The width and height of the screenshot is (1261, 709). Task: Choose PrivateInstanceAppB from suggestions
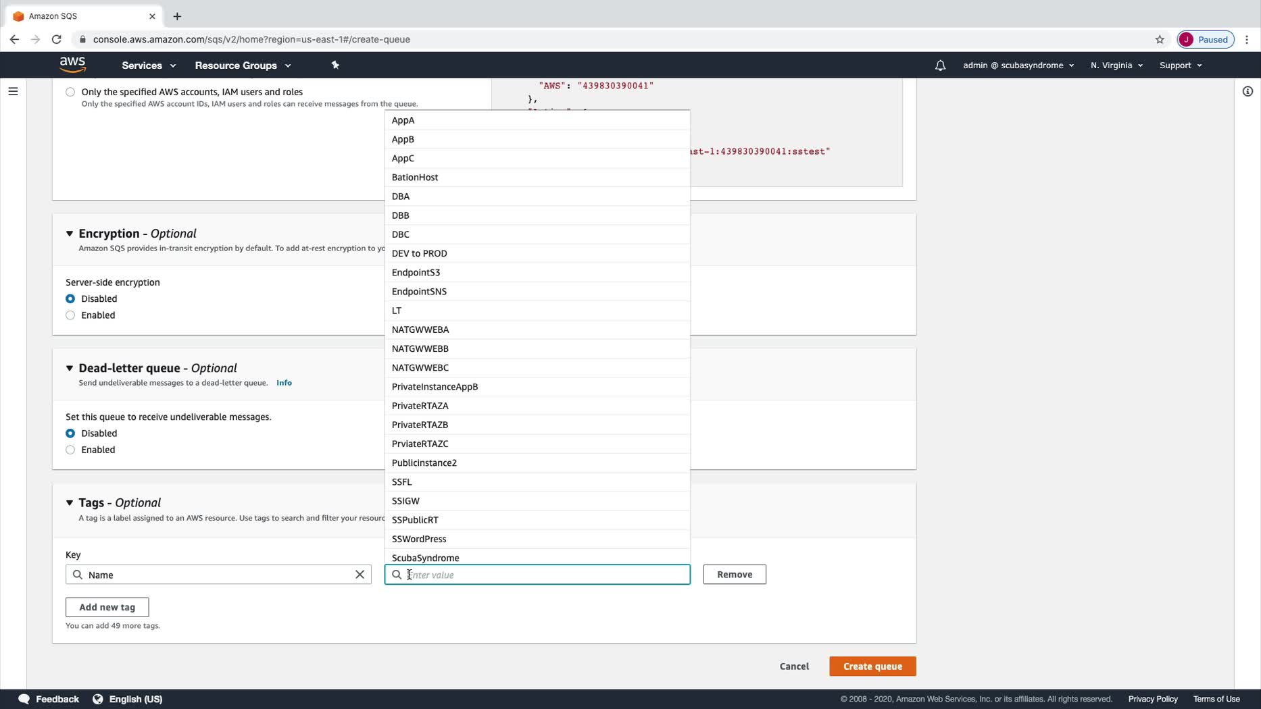537,387
